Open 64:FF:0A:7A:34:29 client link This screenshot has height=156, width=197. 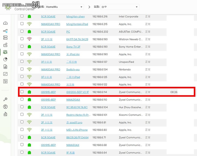[77, 39]
